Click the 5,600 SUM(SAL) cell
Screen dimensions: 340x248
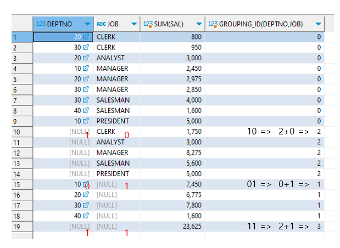[172, 163]
